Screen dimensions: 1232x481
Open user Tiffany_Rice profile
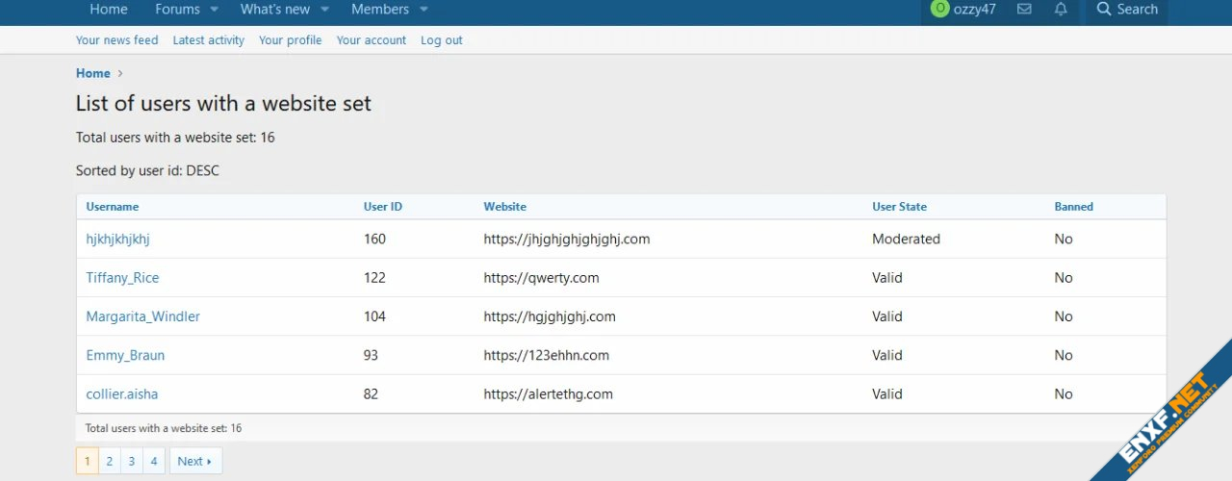tap(122, 278)
